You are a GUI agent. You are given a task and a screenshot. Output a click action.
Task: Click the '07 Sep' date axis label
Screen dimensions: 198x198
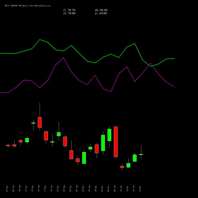coord(7,188)
